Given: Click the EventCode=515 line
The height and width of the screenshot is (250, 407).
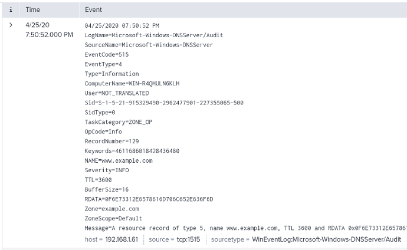Looking at the screenshot, I should [x=106, y=54].
